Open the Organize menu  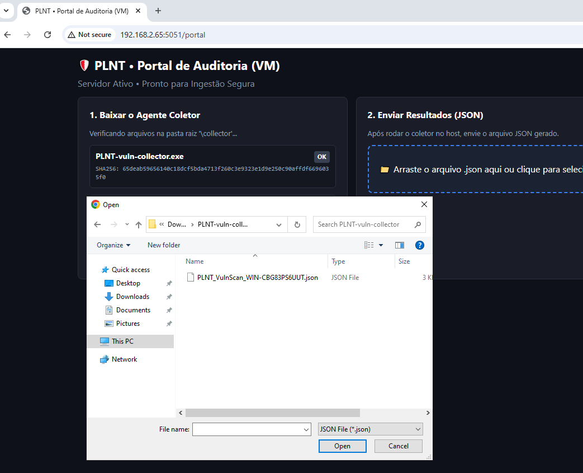pos(113,245)
